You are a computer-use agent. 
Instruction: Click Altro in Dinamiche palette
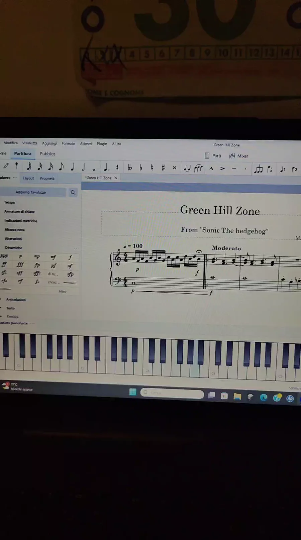[63, 292]
